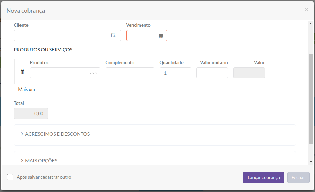Delete the product row with trash icon
Screen dimensions: 315x192
click(x=23, y=72)
